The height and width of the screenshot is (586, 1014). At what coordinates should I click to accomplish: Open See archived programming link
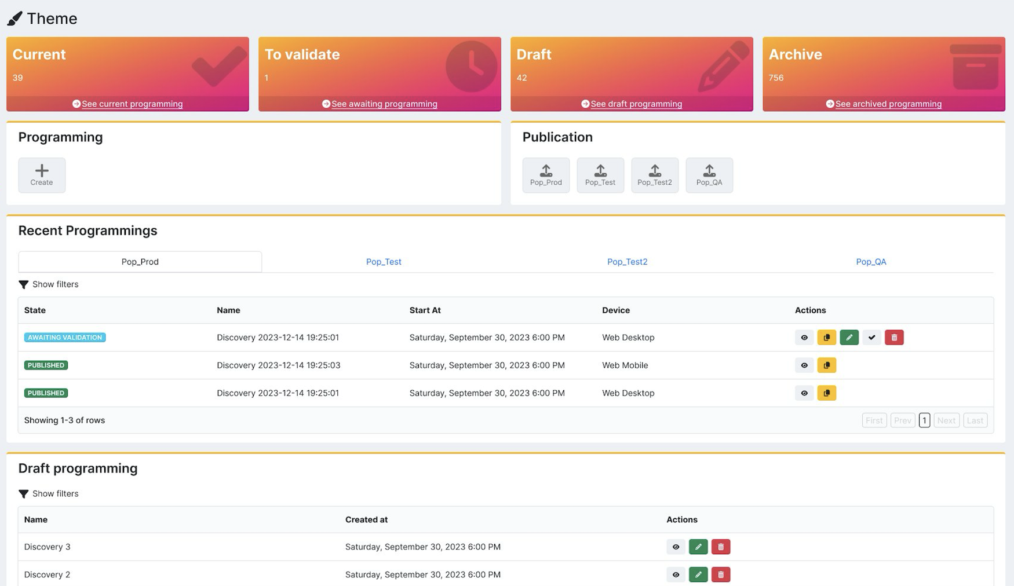[x=884, y=104]
